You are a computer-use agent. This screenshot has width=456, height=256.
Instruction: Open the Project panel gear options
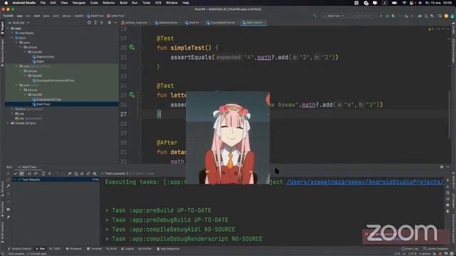[x=109, y=22]
